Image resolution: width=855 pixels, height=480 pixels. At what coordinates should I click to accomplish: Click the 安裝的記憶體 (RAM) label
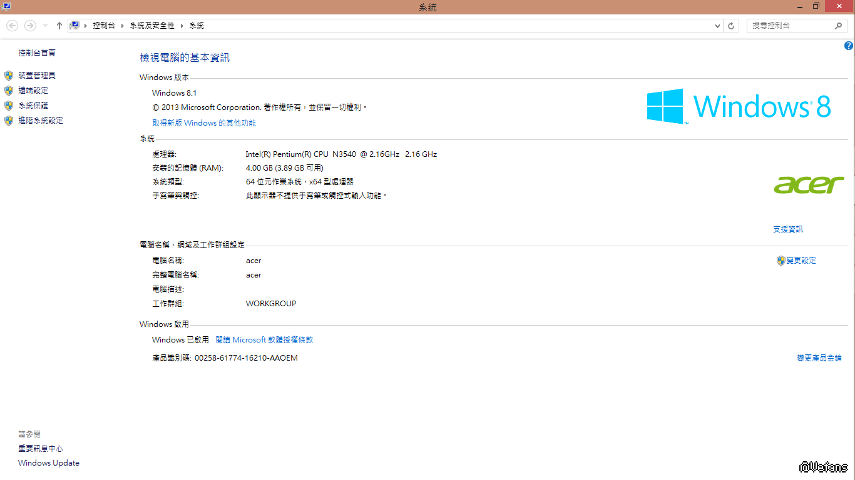(x=188, y=168)
